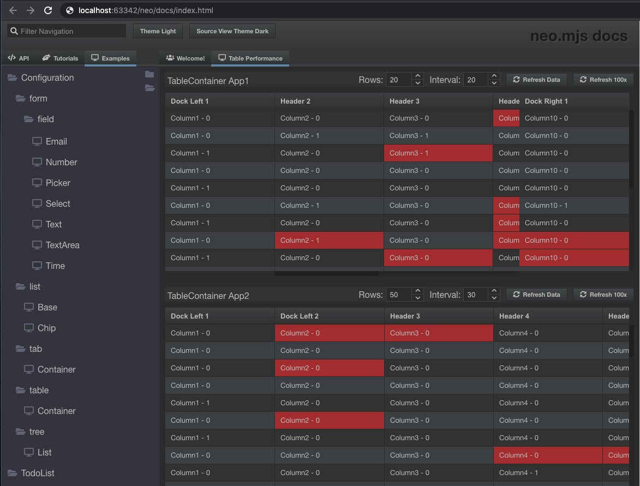The width and height of the screenshot is (640, 486).
Task: Increase App2 Interval with up arrow
Action: point(494,291)
